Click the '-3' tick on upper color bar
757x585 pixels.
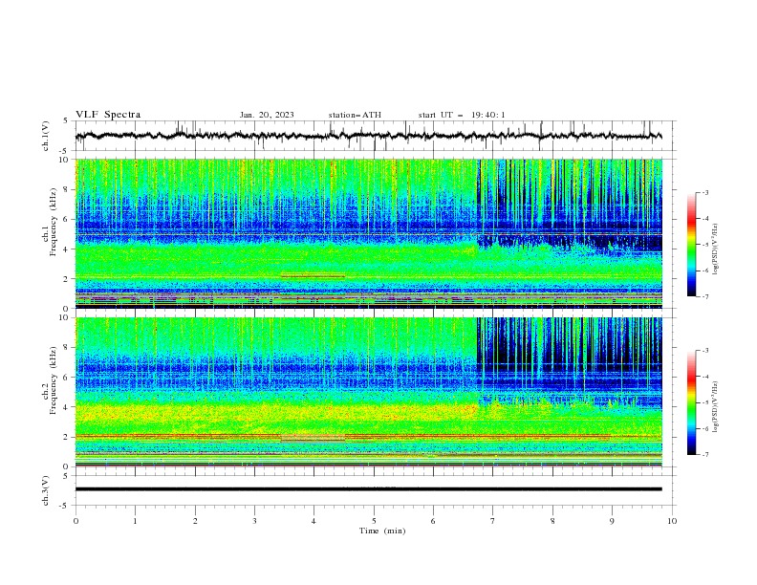tap(704, 192)
